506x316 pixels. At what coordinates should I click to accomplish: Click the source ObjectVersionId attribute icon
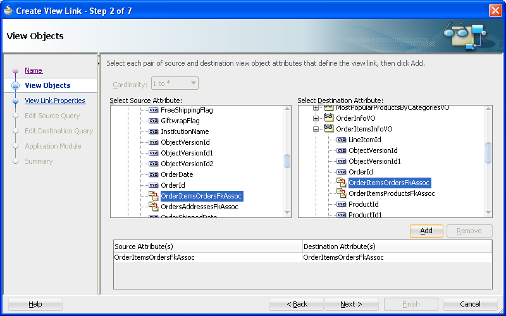click(x=153, y=142)
